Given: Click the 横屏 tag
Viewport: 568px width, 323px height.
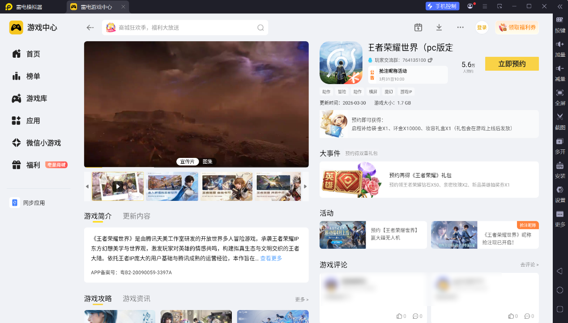Looking at the screenshot, I should (x=373, y=92).
